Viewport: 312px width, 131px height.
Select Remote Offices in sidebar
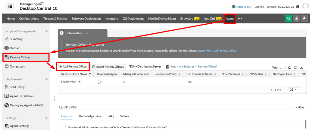tap(26, 57)
